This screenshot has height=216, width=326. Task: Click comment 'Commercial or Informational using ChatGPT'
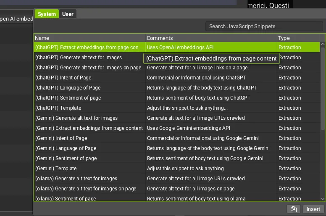(x=196, y=78)
